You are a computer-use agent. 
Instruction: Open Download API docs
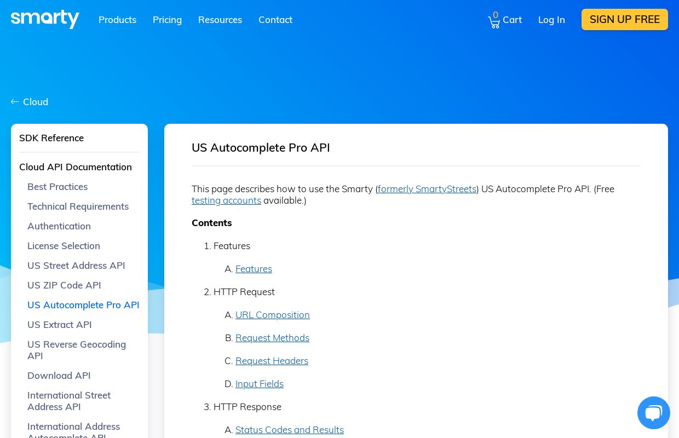coord(59,376)
